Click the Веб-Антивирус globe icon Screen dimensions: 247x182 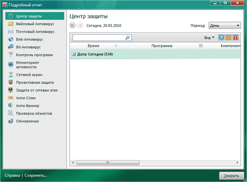coord(11,39)
